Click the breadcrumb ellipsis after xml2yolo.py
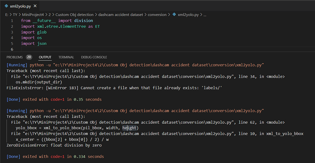Viewport: 315px width, 163px height. pos(205,15)
